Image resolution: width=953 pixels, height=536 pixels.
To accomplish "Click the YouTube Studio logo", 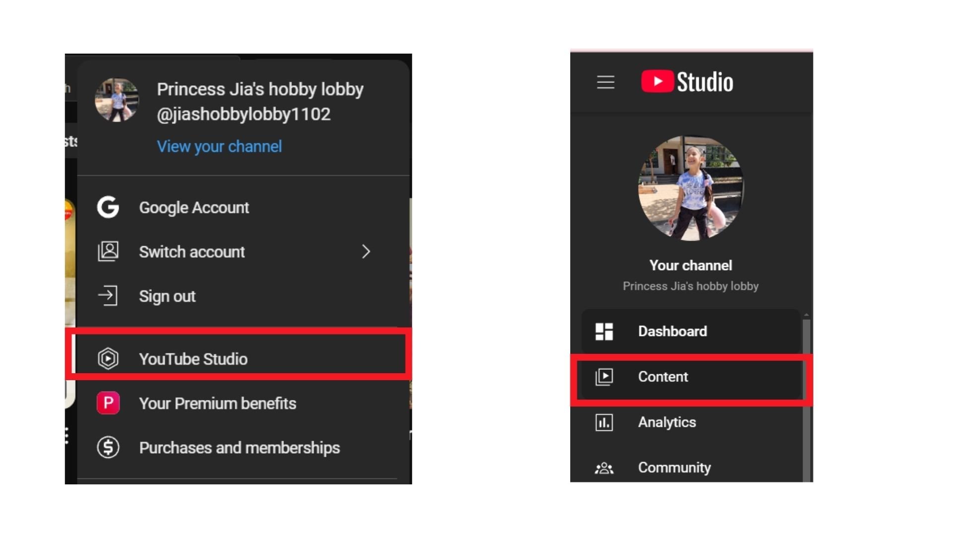I will tap(687, 82).
